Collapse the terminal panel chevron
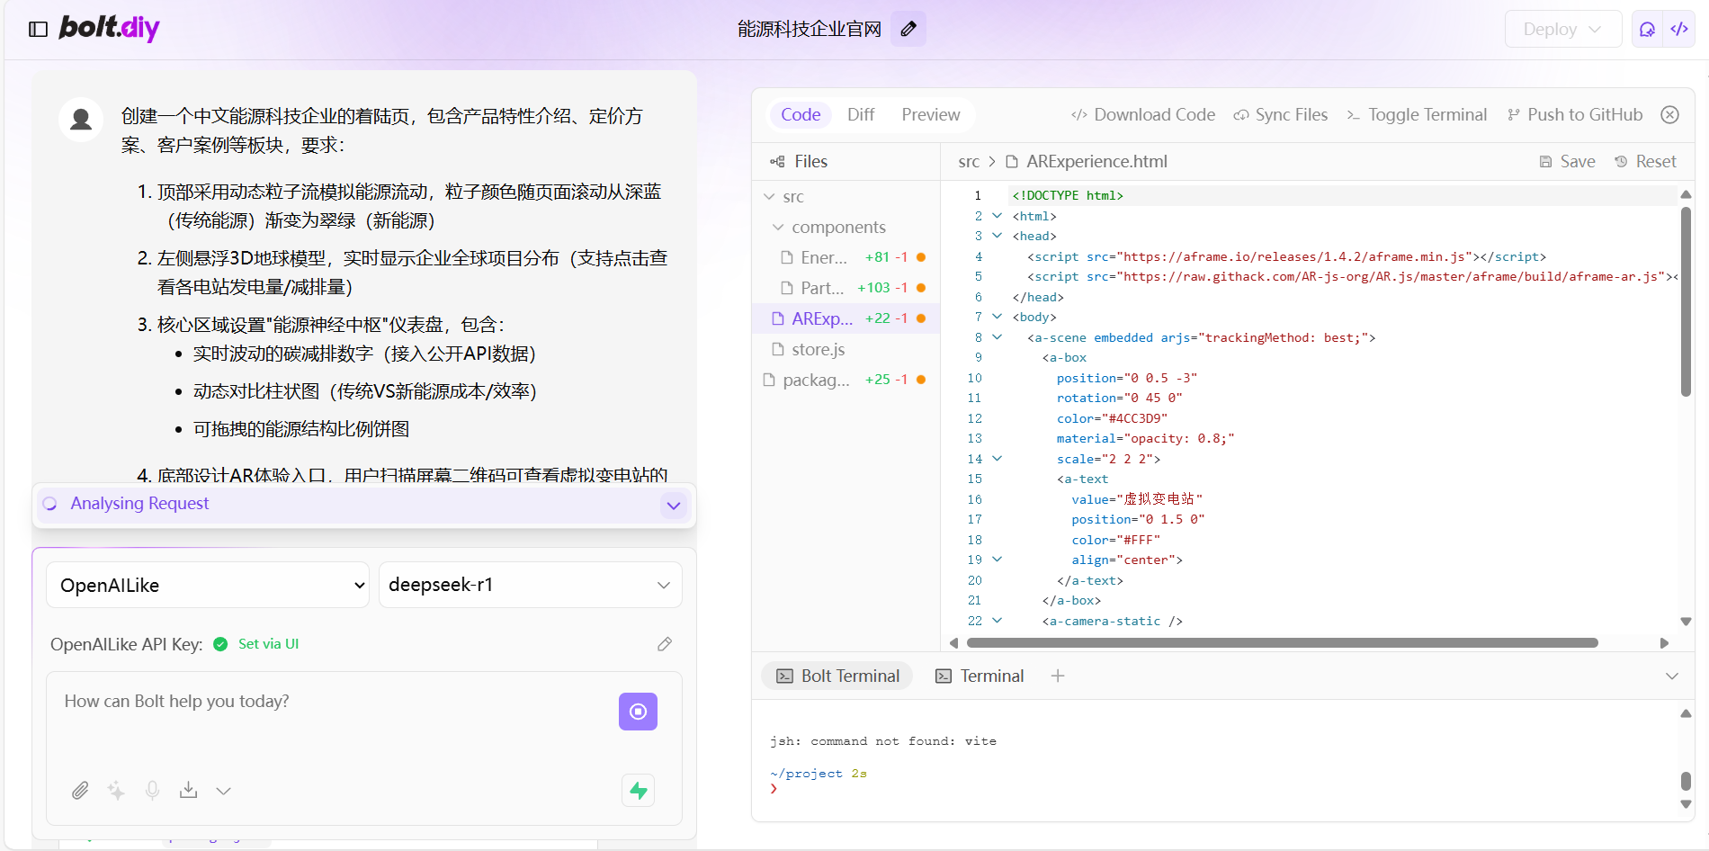This screenshot has width=1709, height=851. coord(1672,676)
